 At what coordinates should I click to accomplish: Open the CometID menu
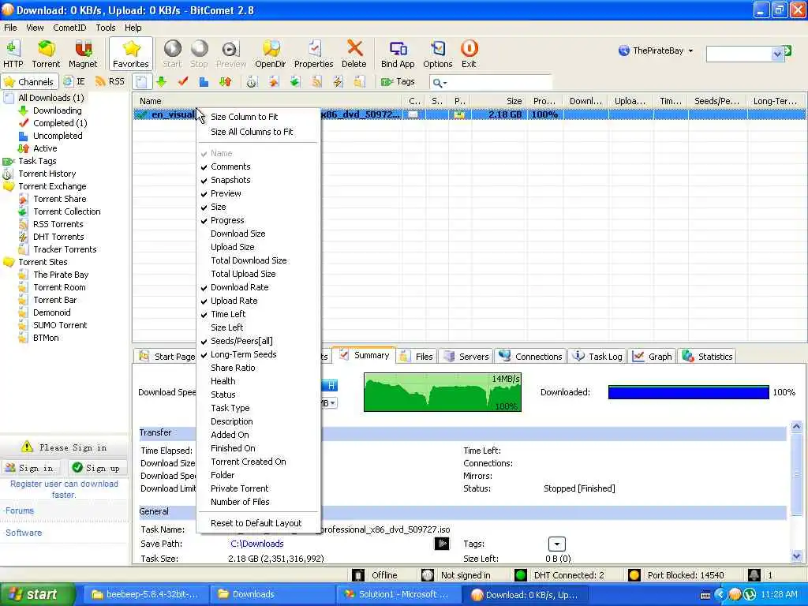click(x=69, y=28)
